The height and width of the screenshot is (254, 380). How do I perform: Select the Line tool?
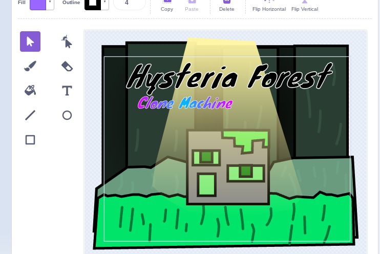coord(30,115)
